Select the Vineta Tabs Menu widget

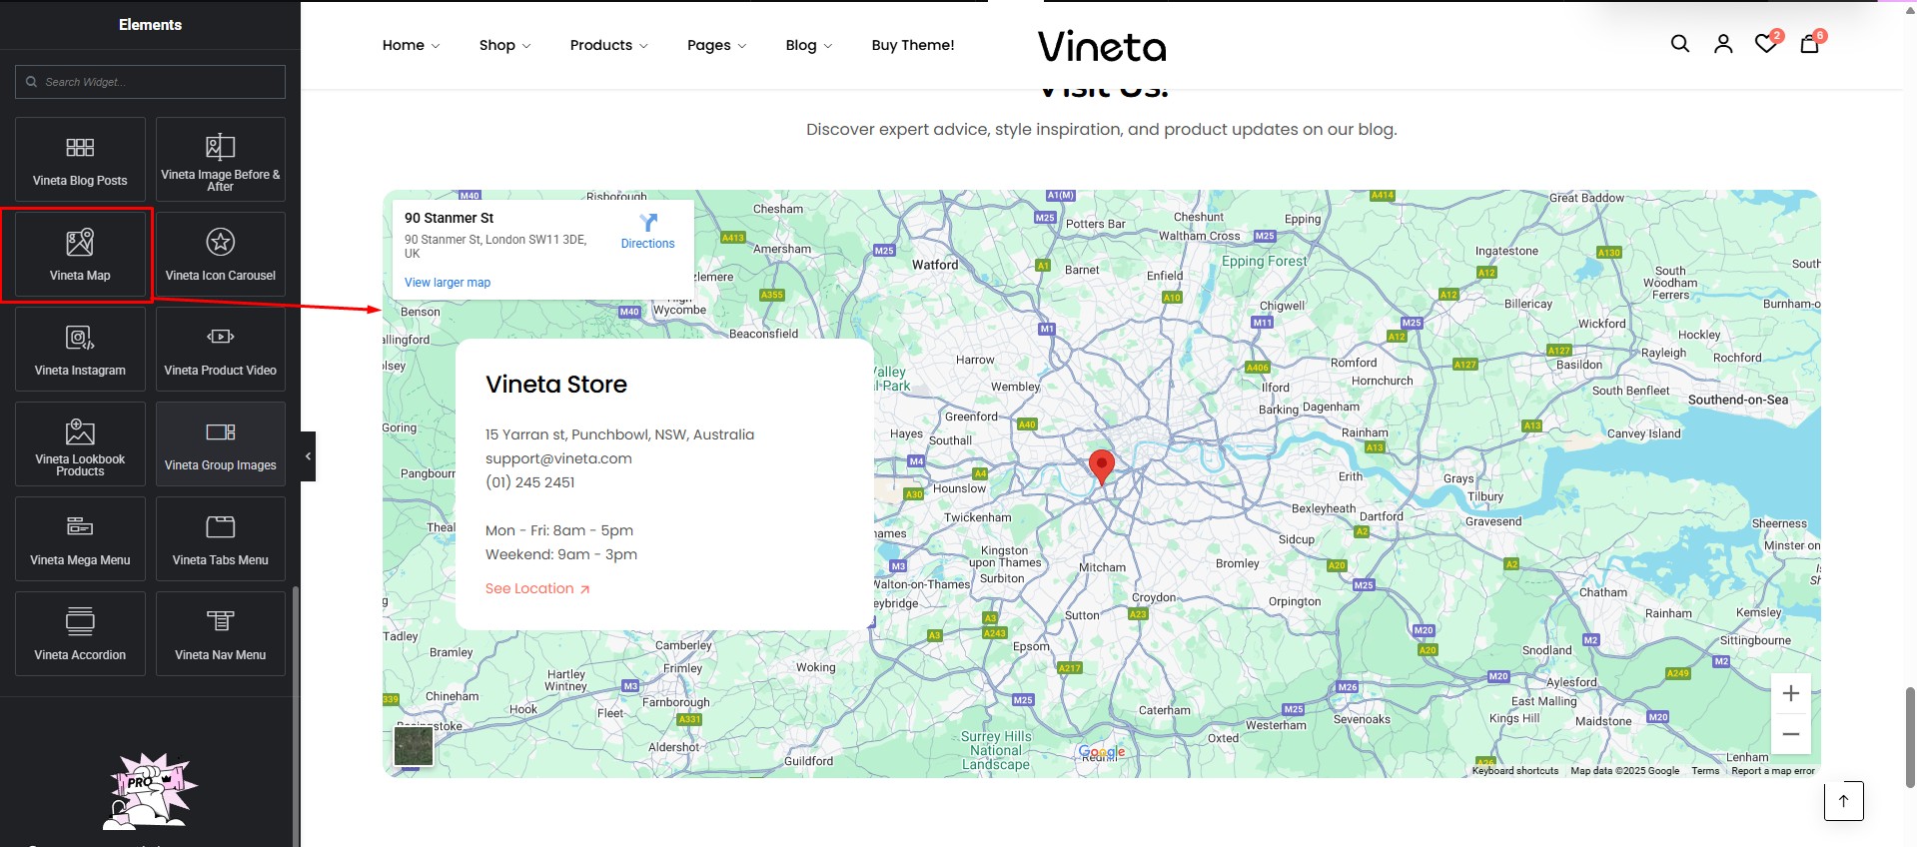(x=220, y=538)
